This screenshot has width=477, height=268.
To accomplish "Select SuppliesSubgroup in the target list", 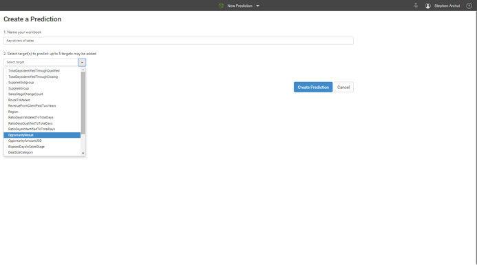I will point(42,83).
